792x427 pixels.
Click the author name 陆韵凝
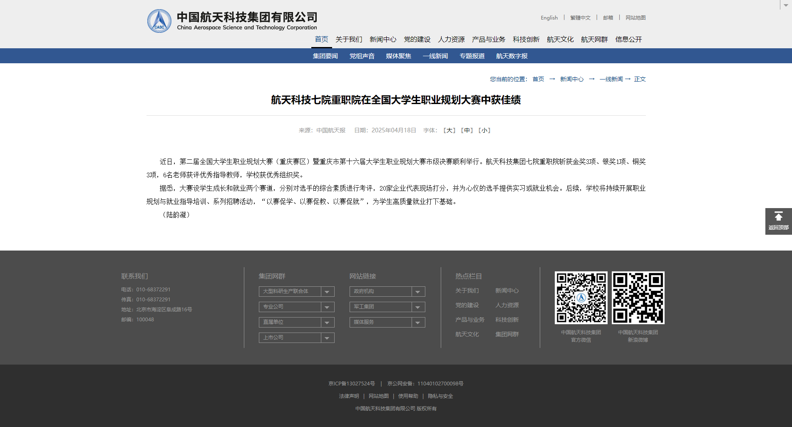point(176,215)
